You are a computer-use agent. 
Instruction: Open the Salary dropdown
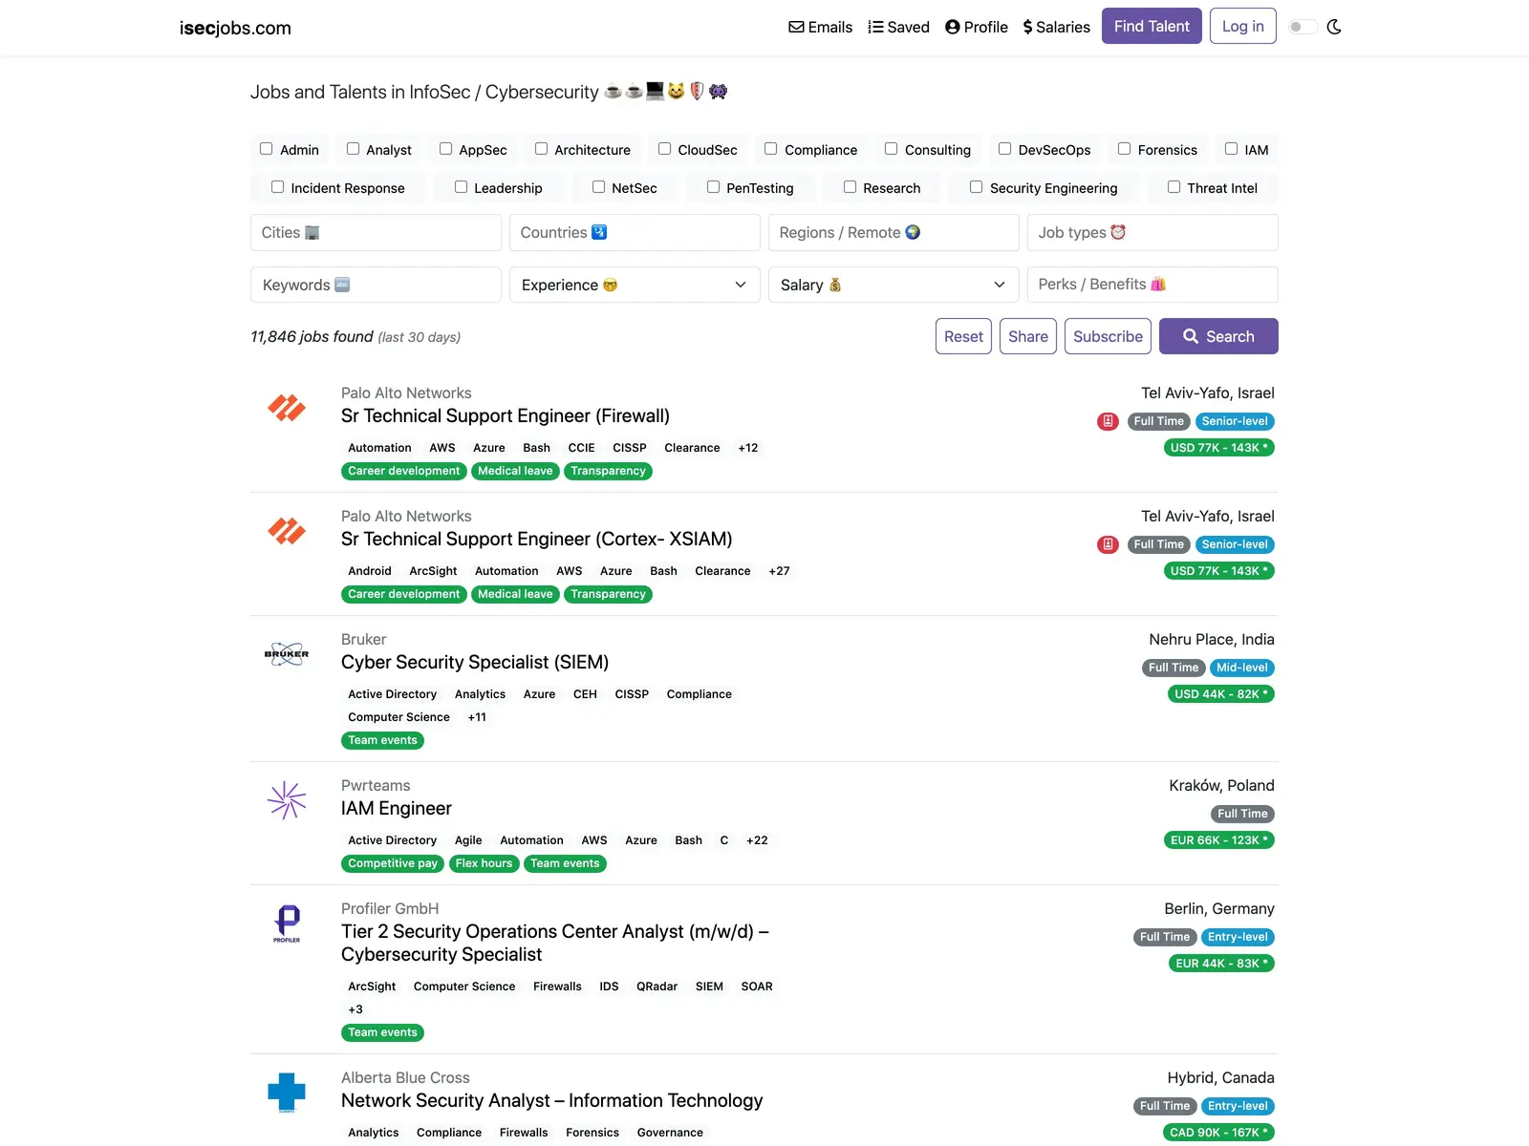point(894,285)
